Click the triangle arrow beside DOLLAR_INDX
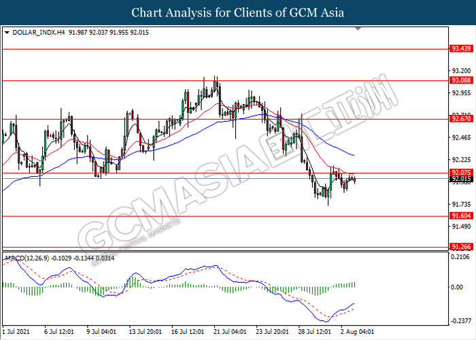The image size is (476, 340). tap(7, 32)
